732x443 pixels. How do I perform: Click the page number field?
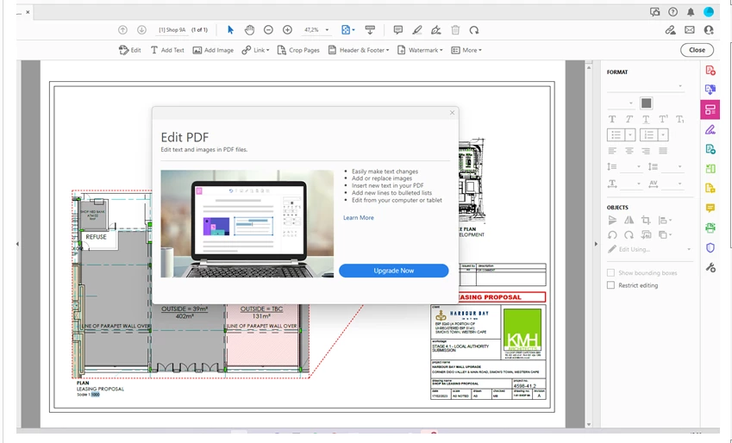point(172,30)
